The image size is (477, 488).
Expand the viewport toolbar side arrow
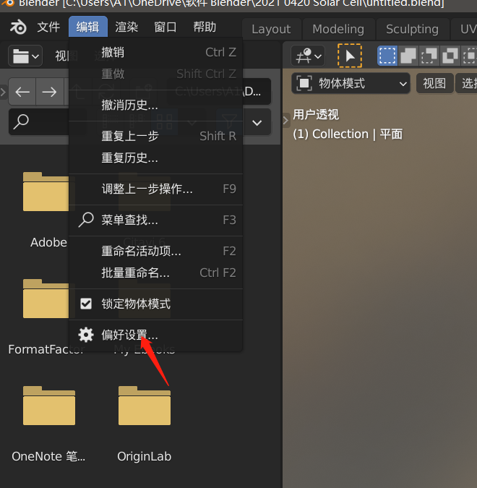pos(285,121)
